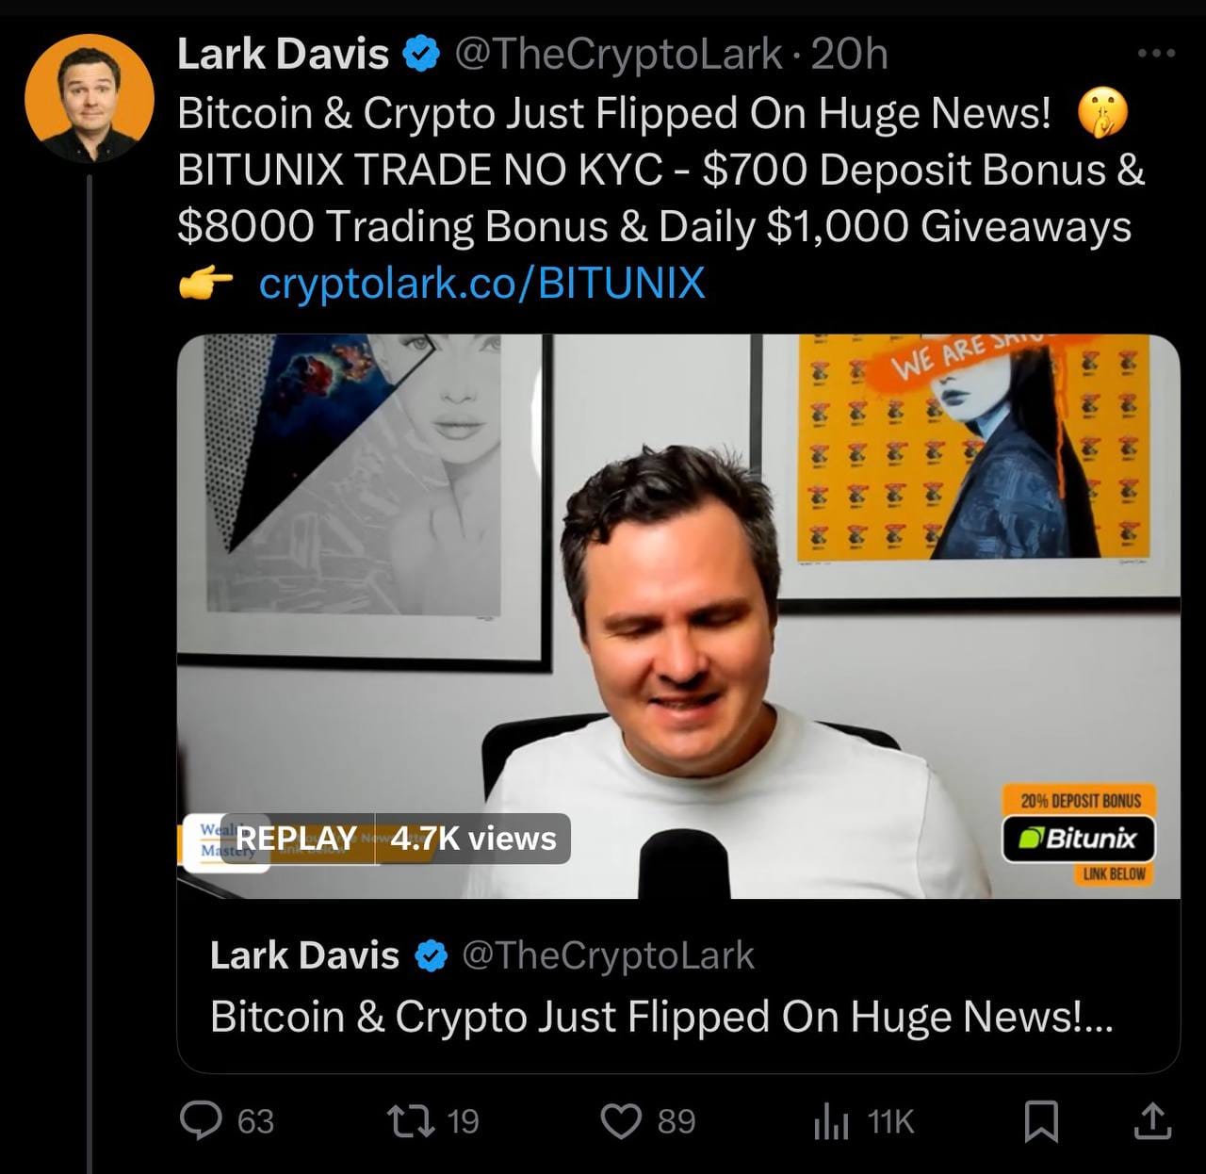Image resolution: width=1206 pixels, height=1174 pixels.
Task: Click the quoted post's Lark Davis name
Action: pos(304,955)
